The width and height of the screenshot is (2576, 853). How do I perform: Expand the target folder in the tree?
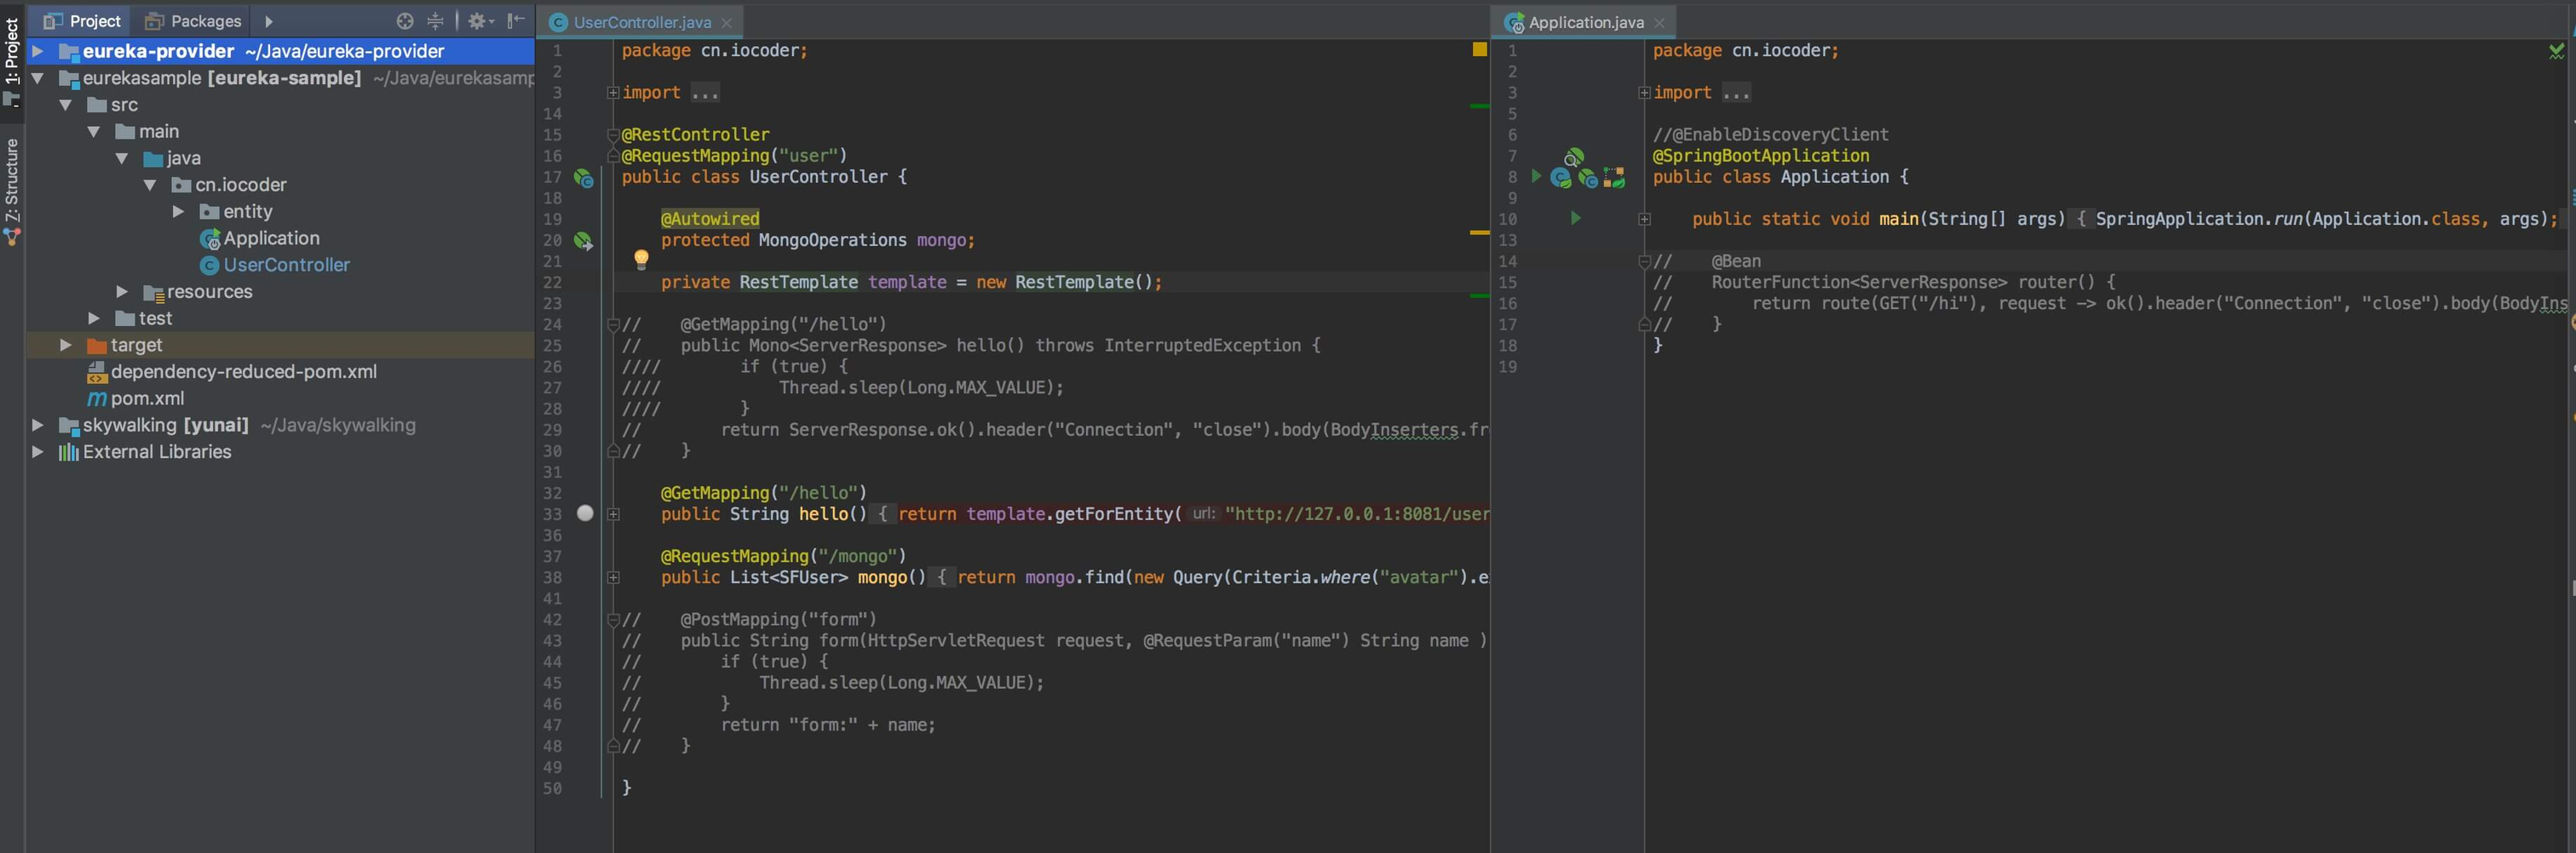tap(66, 346)
